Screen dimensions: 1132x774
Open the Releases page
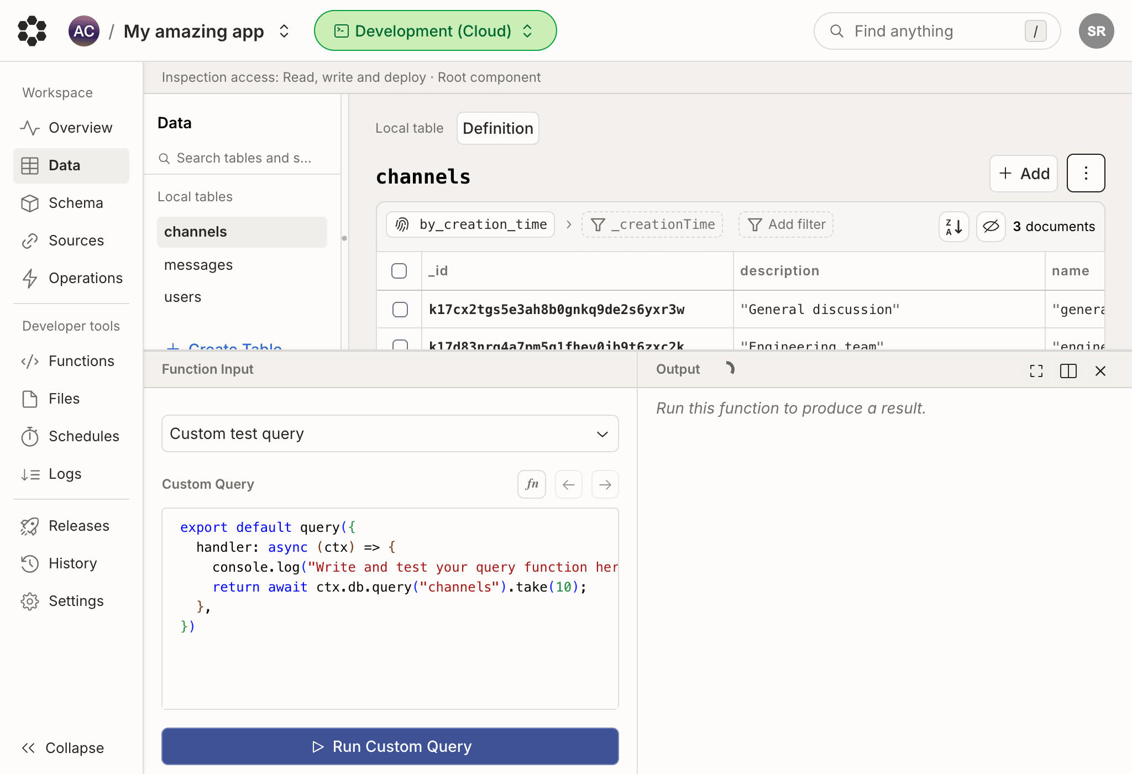[71, 526]
